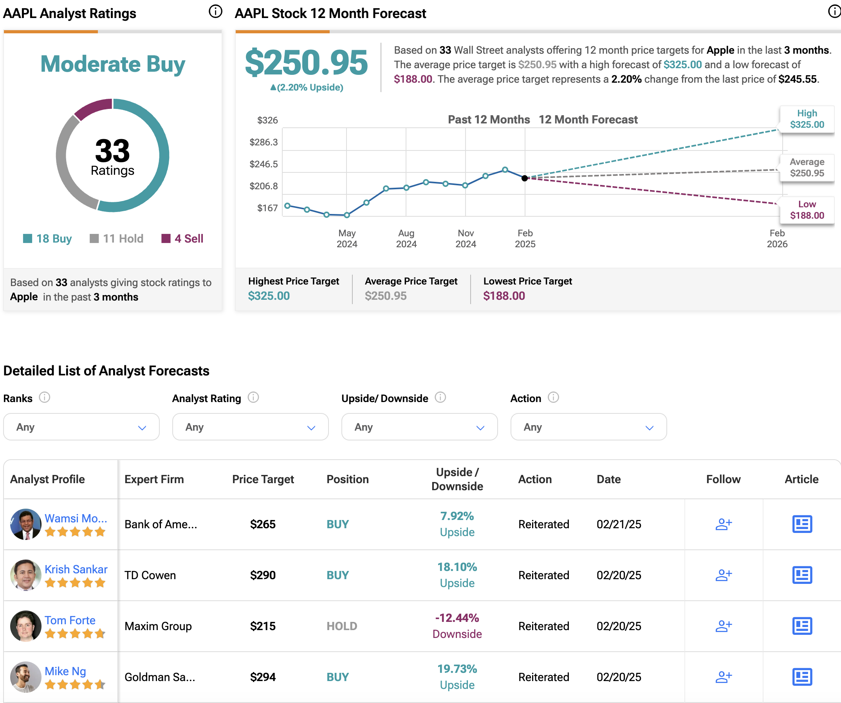The height and width of the screenshot is (703, 841).
Task: Follow analyst Mike Ng
Action: click(723, 677)
